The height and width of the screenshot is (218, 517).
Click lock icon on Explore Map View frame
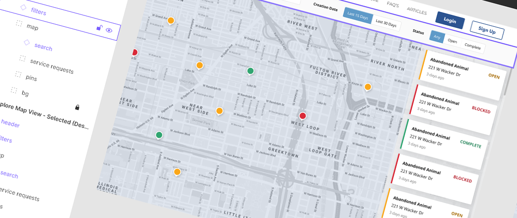tap(77, 107)
